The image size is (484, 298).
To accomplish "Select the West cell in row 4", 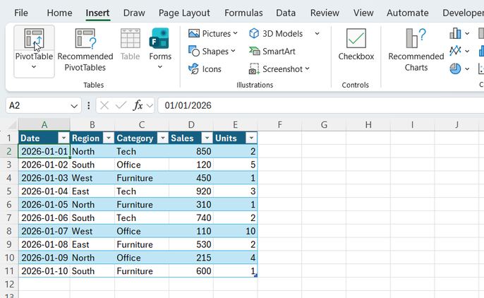I will coord(92,178).
